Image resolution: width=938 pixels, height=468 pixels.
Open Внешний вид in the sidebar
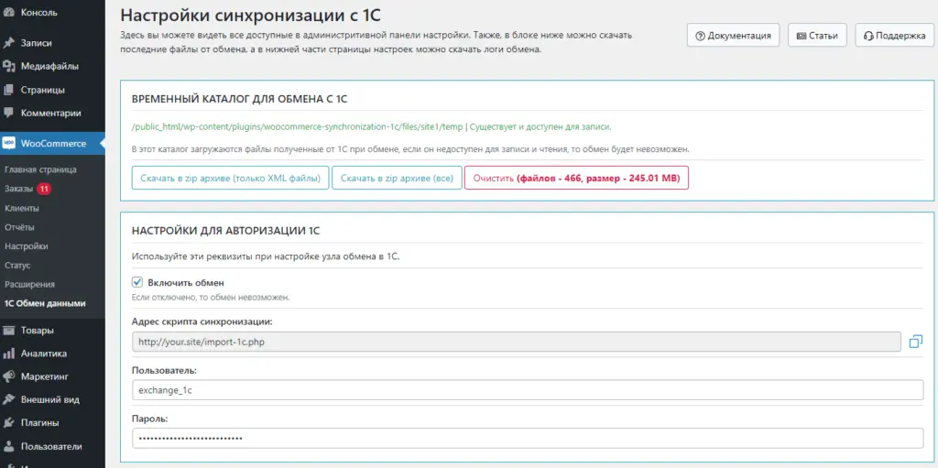click(52, 400)
